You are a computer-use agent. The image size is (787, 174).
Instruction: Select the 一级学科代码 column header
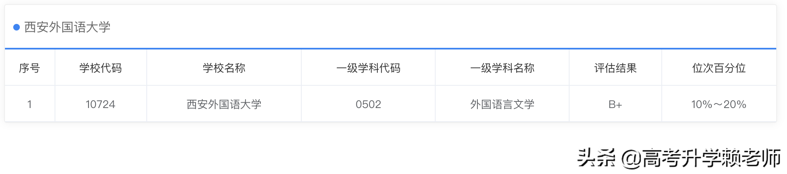click(x=368, y=68)
